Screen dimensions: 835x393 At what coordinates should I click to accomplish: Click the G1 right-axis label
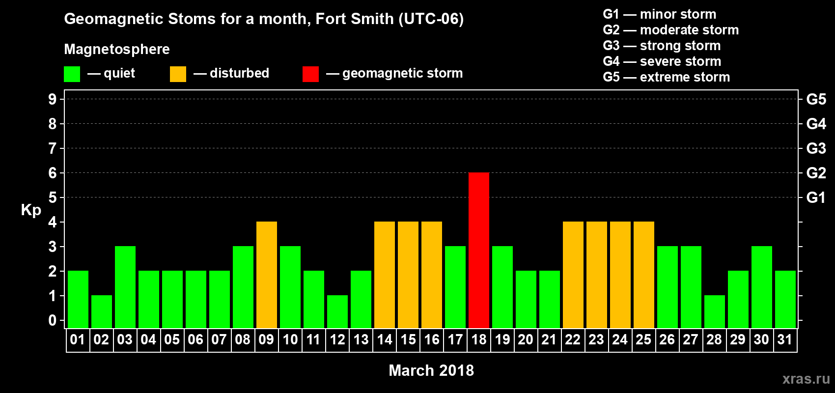(x=816, y=197)
